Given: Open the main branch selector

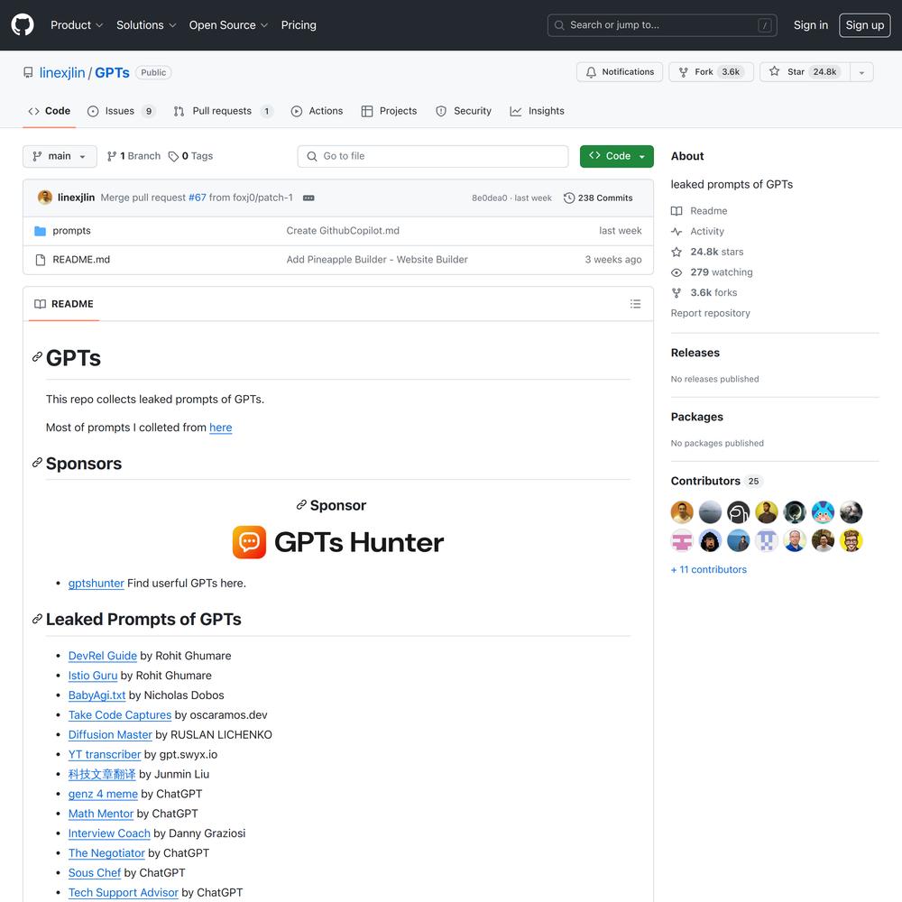Looking at the screenshot, I should tap(60, 156).
